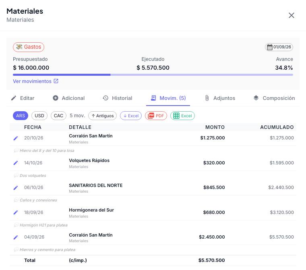Click the ACUMULADO column header
The width and height of the screenshot is (306, 270).
pyautogui.click(x=277, y=127)
